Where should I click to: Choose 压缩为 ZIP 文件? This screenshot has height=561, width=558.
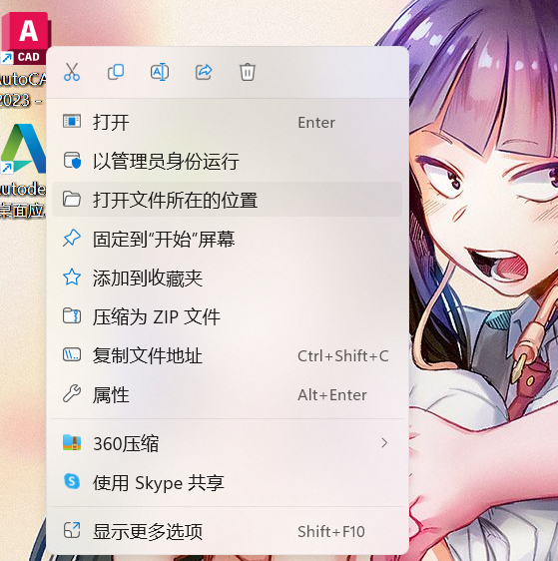coord(228,316)
